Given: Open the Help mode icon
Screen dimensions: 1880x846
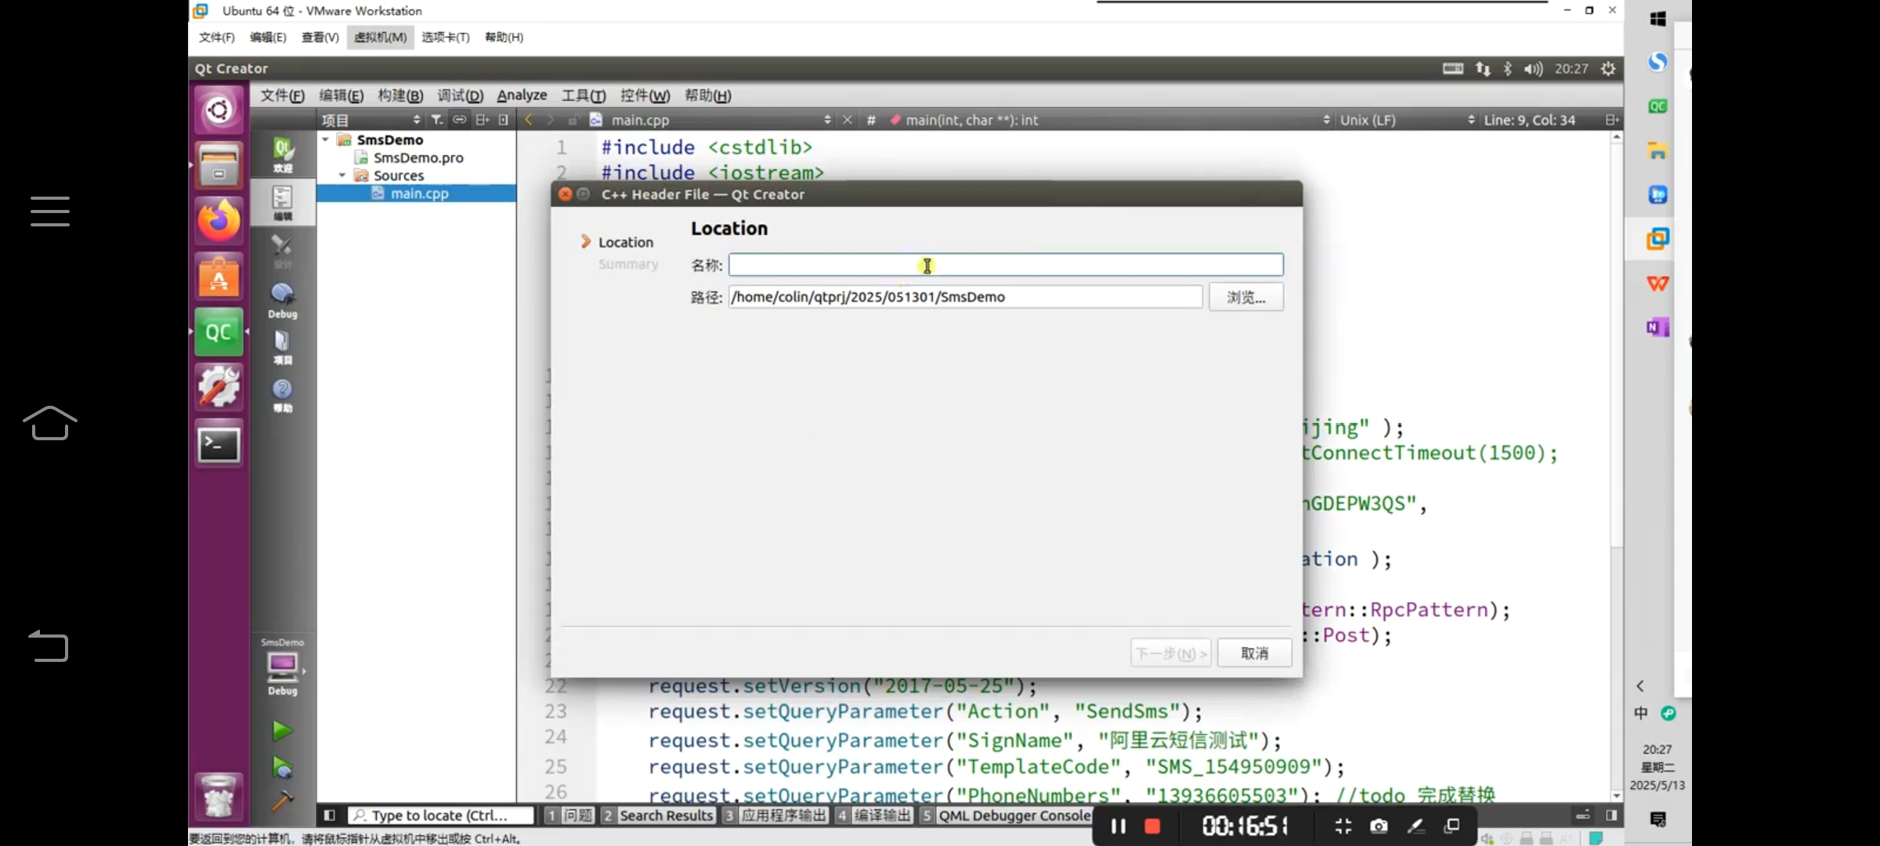Looking at the screenshot, I should (283, 394).
